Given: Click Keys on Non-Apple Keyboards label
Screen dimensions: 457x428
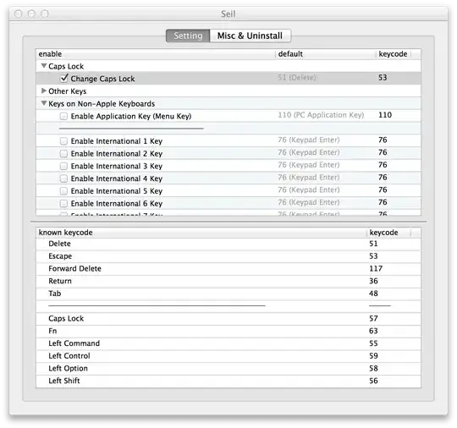Looking at the screenshot, I should coord(102,104).
